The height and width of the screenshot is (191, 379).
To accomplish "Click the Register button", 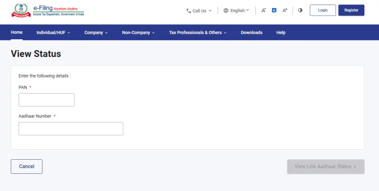I will (351, 11).
